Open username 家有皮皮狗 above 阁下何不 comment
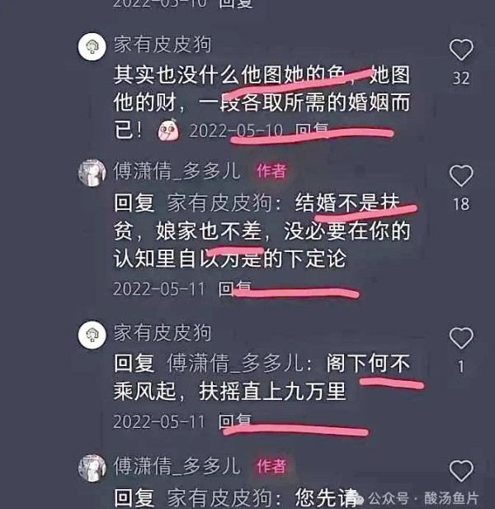 pyautogui.click(x=163, y=333)
